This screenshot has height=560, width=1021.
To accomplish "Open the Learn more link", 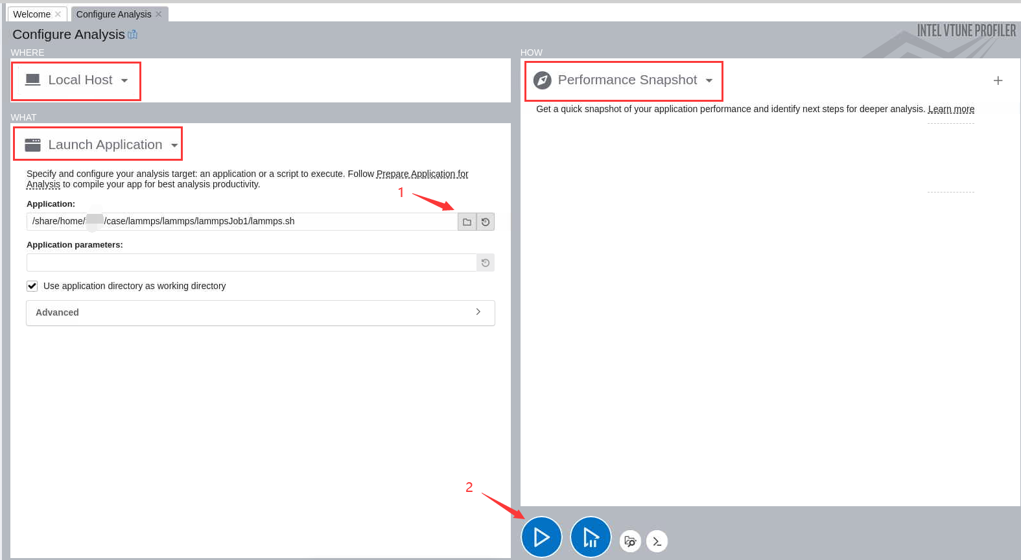I will point(951,109).
